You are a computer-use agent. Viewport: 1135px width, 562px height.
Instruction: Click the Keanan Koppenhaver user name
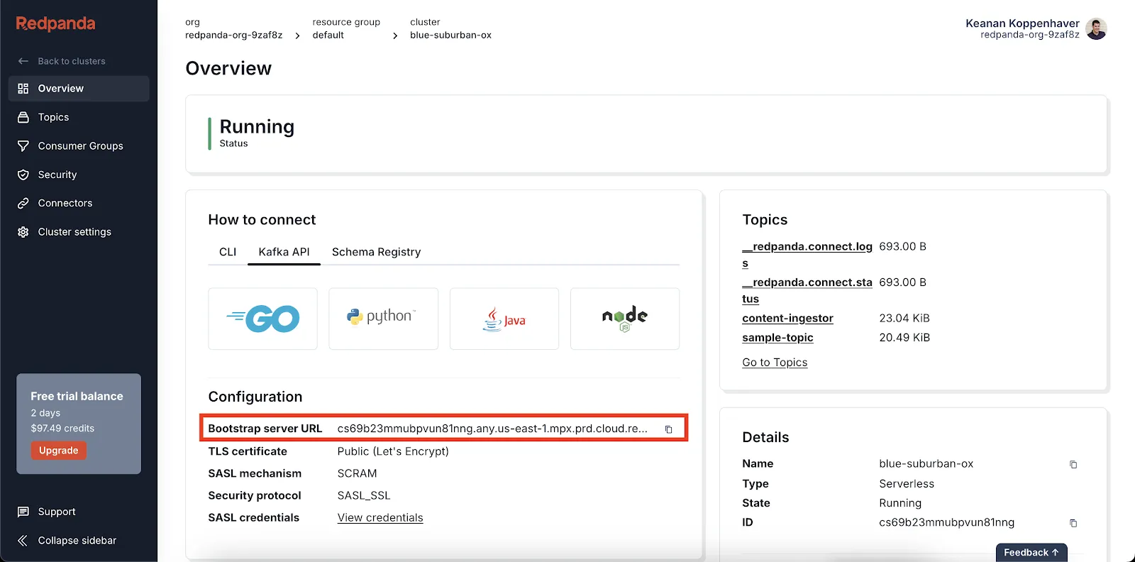(1022, 23)
